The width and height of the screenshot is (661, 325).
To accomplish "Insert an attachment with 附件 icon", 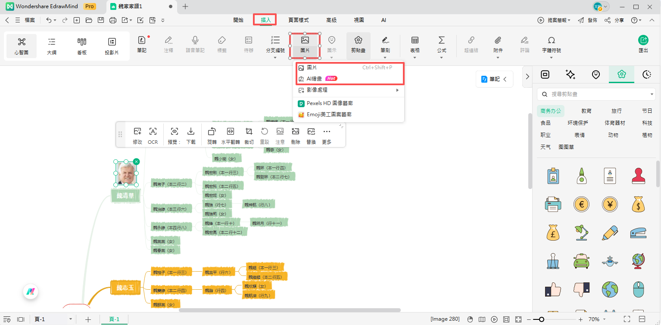I will tap(498, 45).
